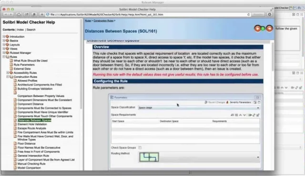Open Allowed Profiles topic

28,81
